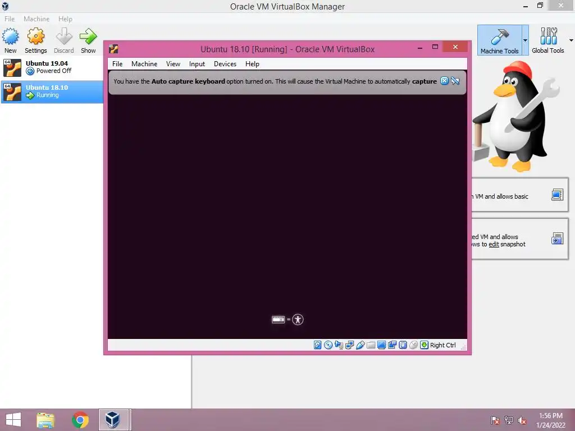Image resolution: width=575 pixels, height=431 pixels.
Task: Maximize the Ubuntu 18.10 VM window
Action: point(435,47)
